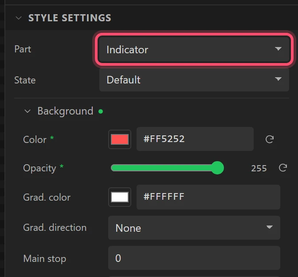Open the white Grad. color swatch
The height and width of the screenshot is (277, 298).
coord(120,197)
